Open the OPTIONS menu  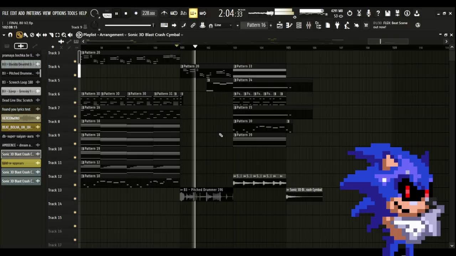coord(59,13)
